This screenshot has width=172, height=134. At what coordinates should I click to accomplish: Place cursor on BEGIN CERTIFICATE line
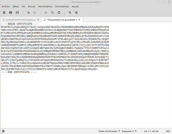(20, 24)
